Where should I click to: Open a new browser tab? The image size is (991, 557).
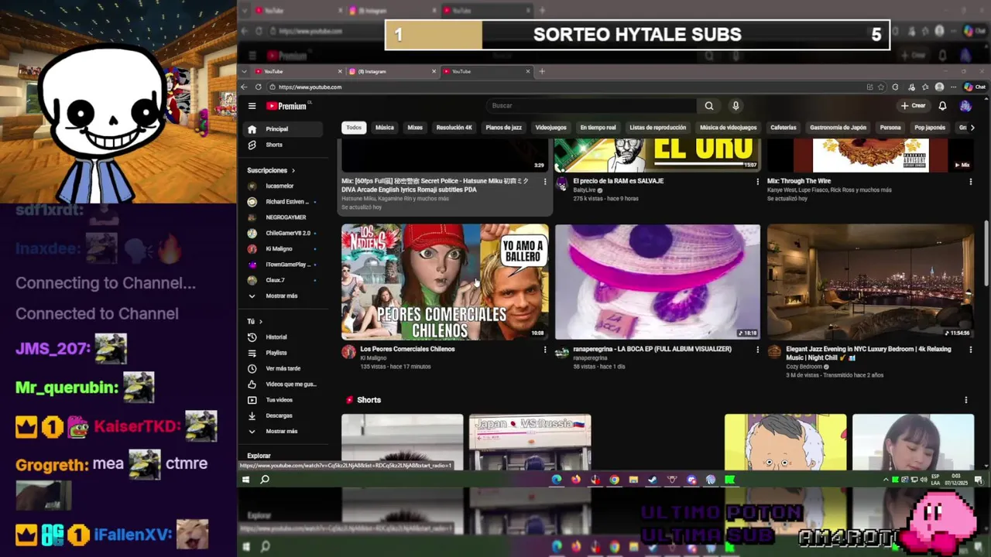[x=542, y=71]
